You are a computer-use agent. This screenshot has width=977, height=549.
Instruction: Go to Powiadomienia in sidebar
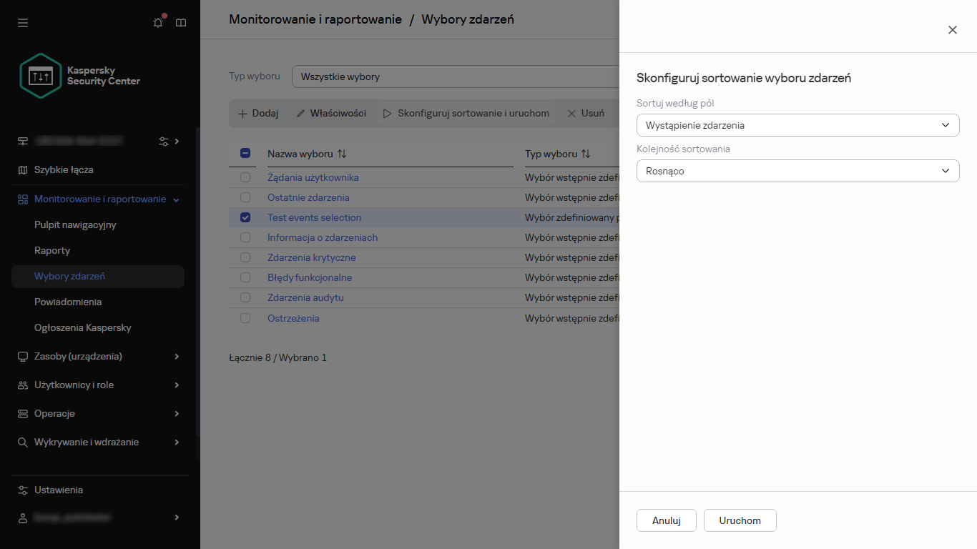click(68, 302)
